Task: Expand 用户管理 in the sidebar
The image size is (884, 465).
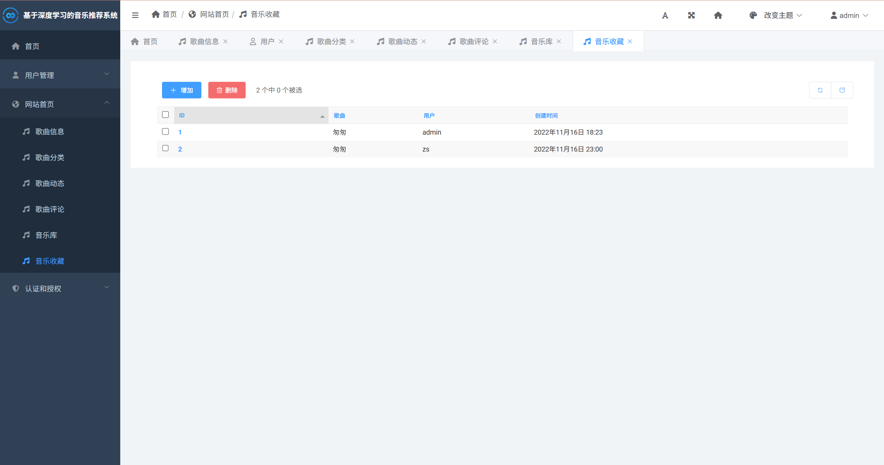Action: pyautogui.click(x=60, y=75)
